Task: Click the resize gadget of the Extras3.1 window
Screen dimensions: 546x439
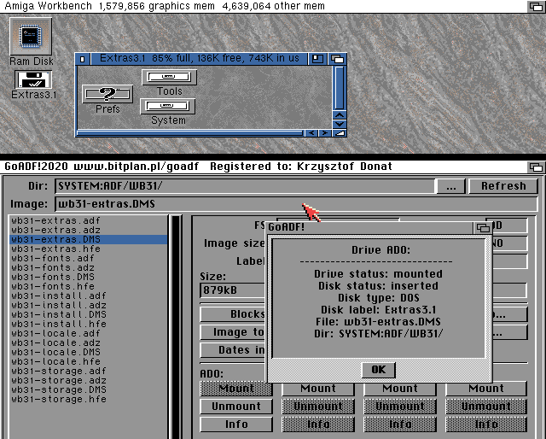Action: [x=340, y=133]
